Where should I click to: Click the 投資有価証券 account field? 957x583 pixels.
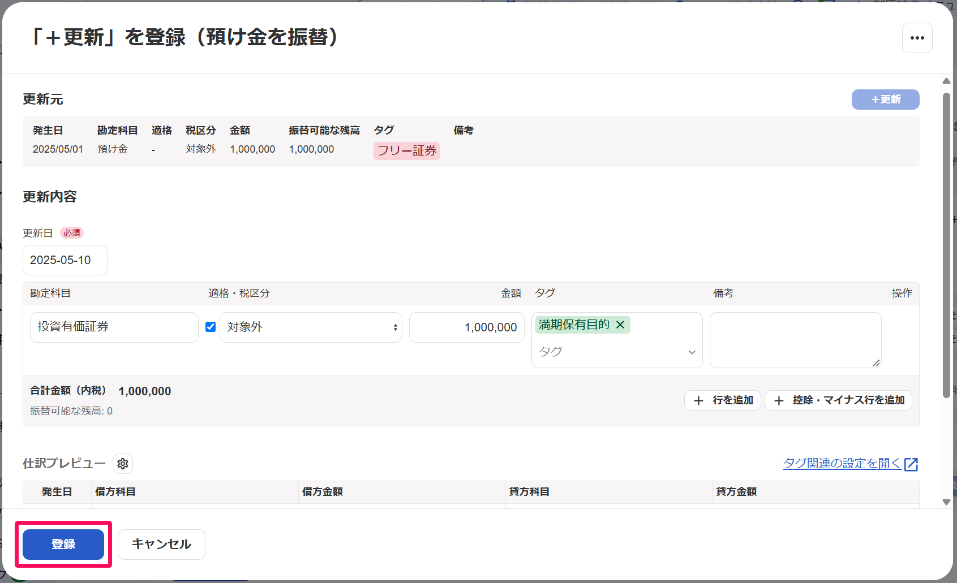tap(114, 327)
